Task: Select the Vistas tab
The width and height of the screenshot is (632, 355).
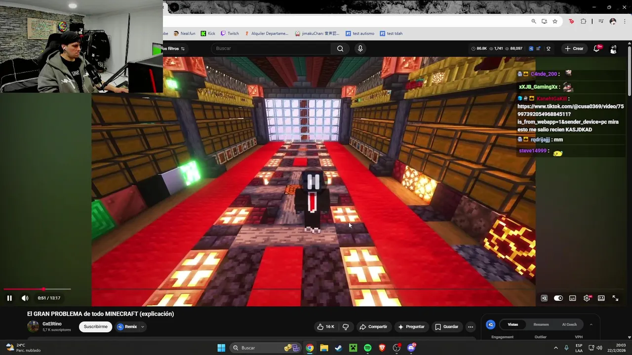Action: point(513,324)
